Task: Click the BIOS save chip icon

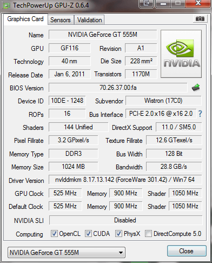Action: (x=196, y=88)
